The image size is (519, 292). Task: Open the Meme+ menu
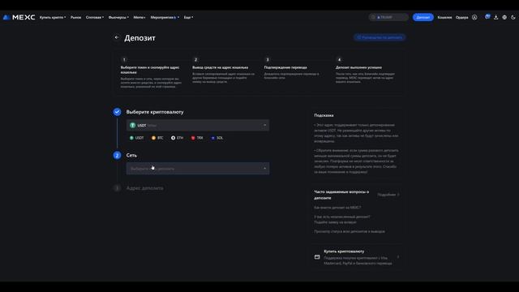coord(139,17)
